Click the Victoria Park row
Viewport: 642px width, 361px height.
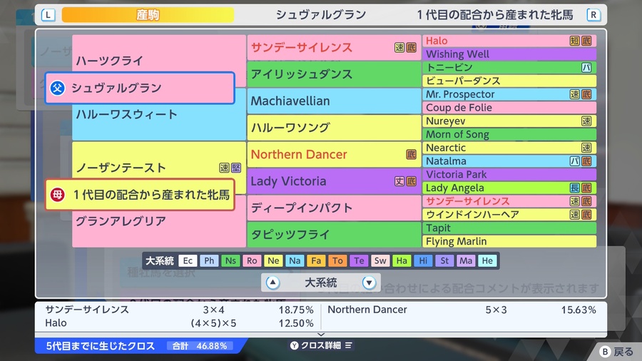pos(509,174)
